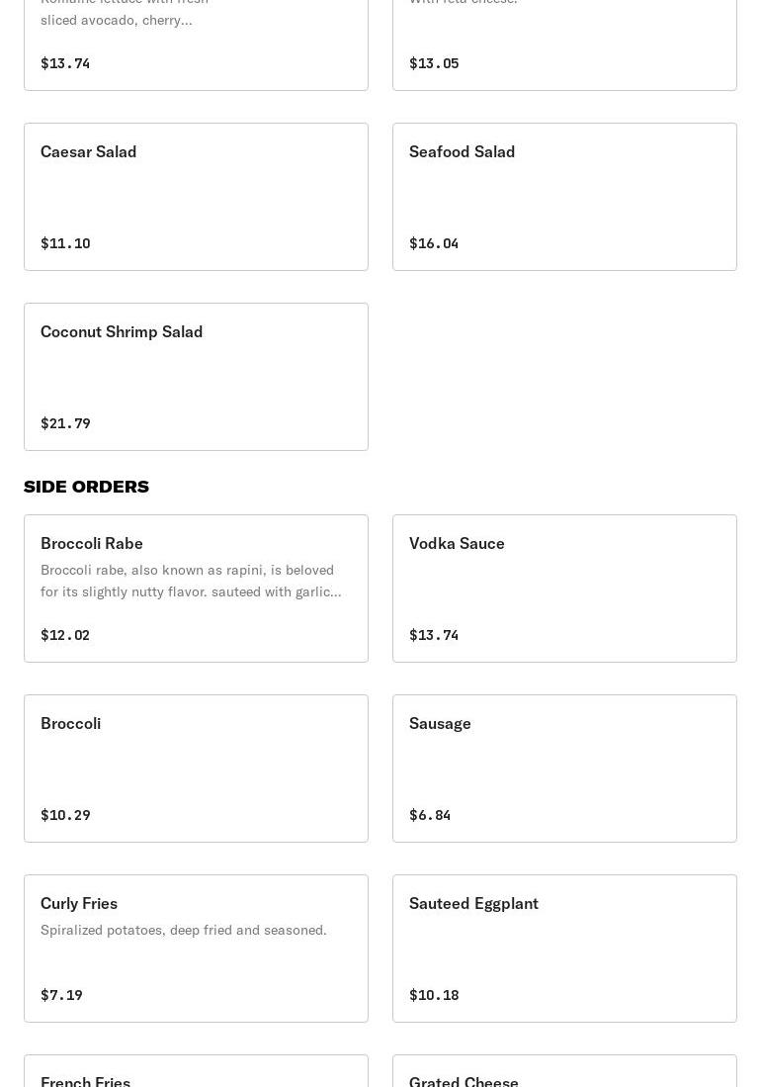The width and height of the screenshot is (761, 1087).
Task: Click the $16.04 Seafood Salad price
Action: [x=434, y=243]
